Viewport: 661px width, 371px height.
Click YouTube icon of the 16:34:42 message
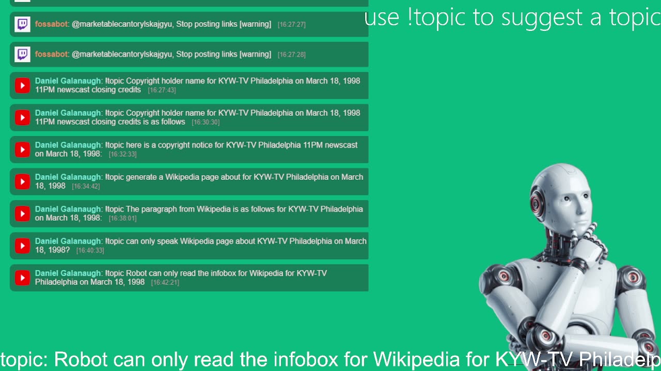tap(22, 181)
